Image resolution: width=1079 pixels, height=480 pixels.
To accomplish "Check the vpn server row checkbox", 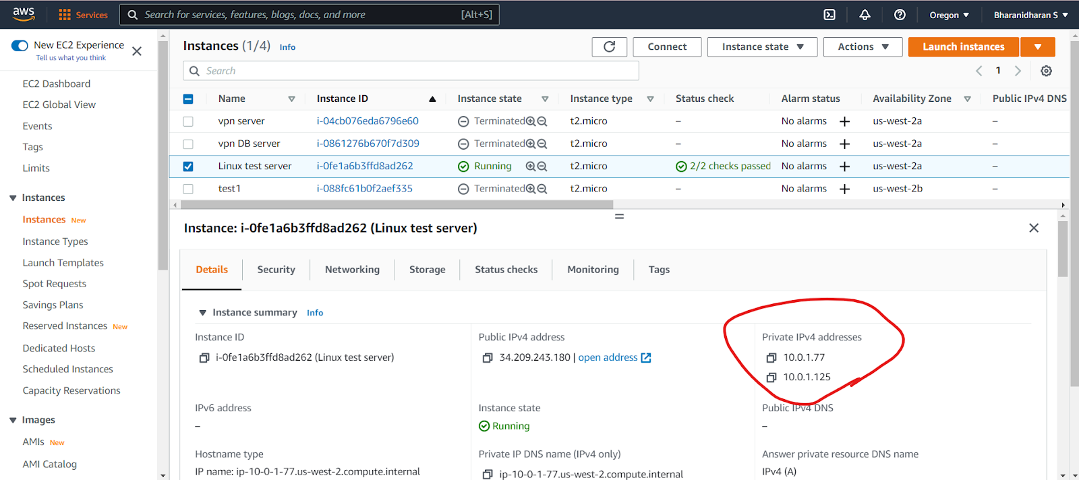I will (188, 121).
